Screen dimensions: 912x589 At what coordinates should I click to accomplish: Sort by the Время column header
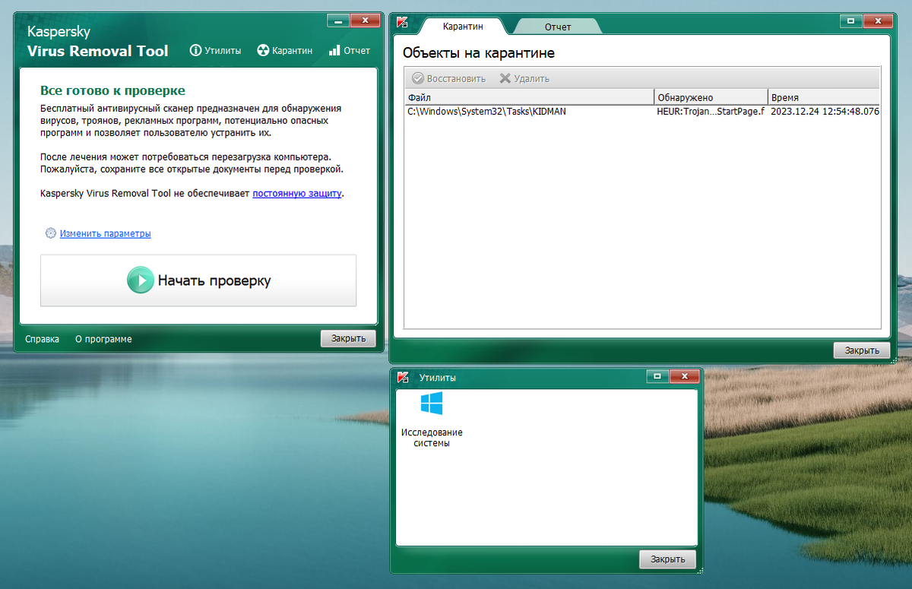click(x=824, y=97)
